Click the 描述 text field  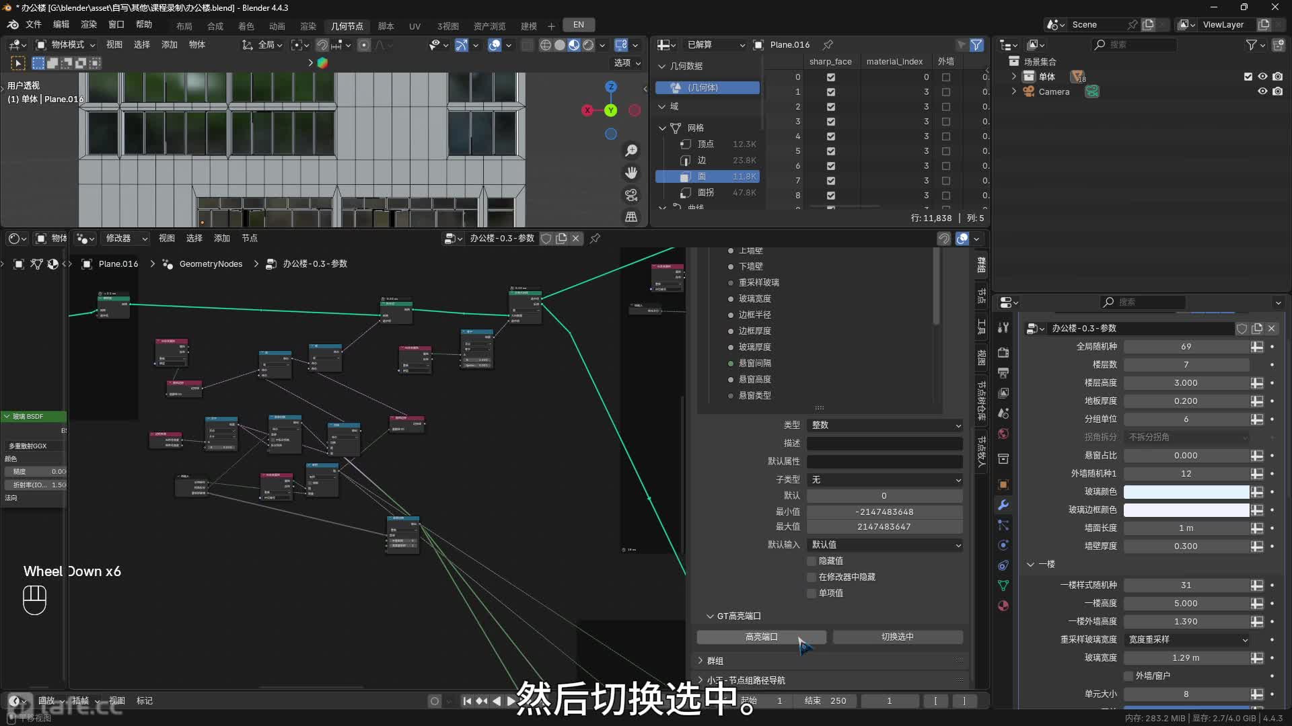pyautogui.click(x=885, y=444)
